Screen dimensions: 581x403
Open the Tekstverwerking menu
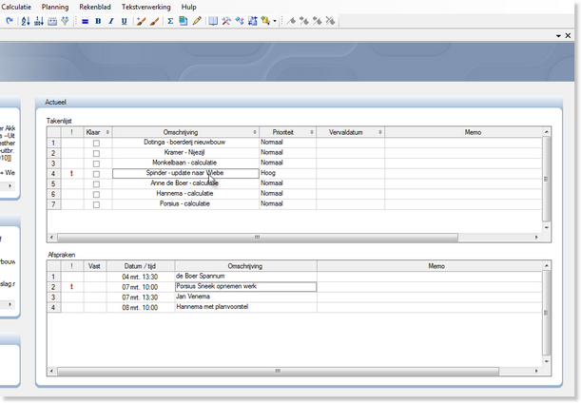[x=146, y=7]
